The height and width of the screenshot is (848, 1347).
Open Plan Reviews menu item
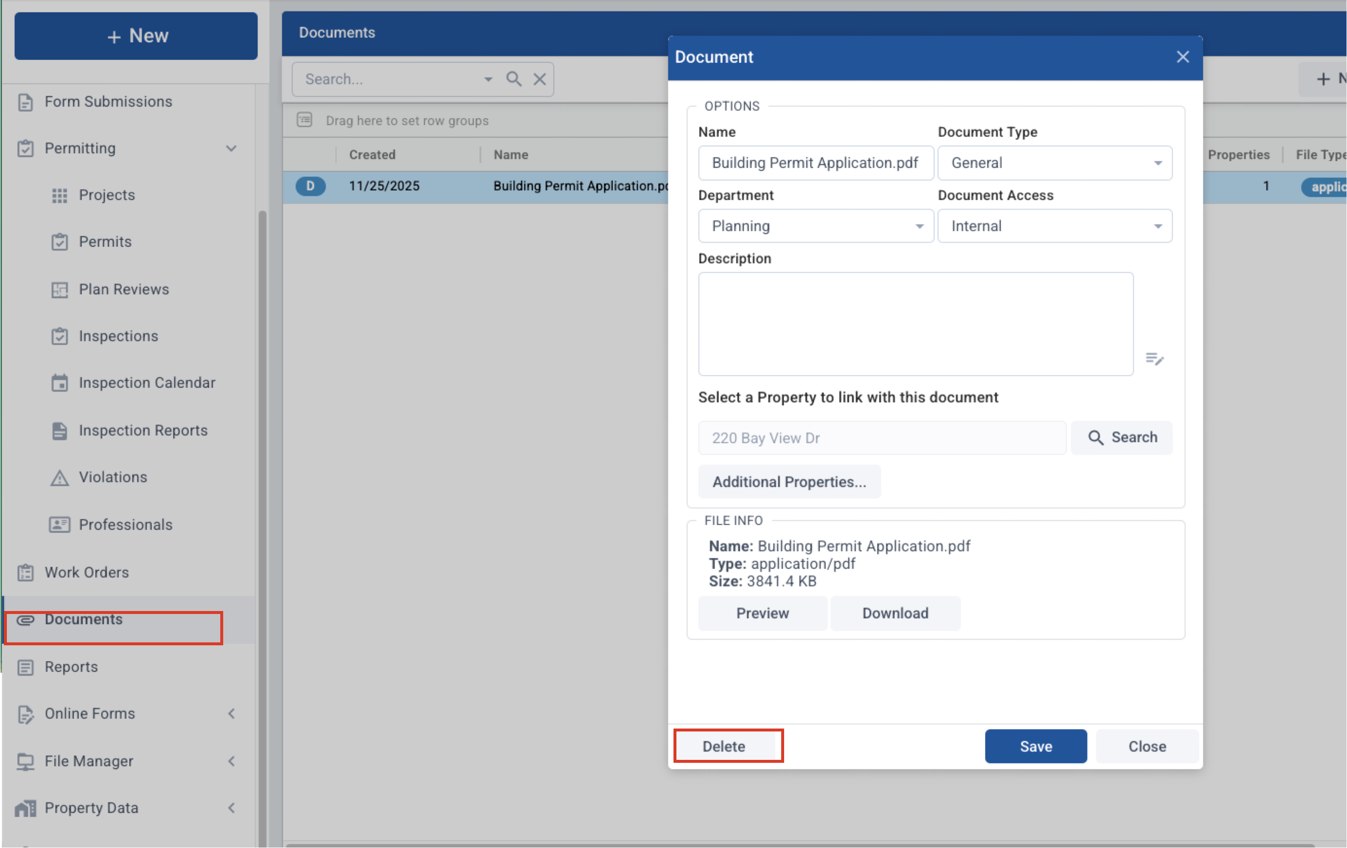(124, 289)
